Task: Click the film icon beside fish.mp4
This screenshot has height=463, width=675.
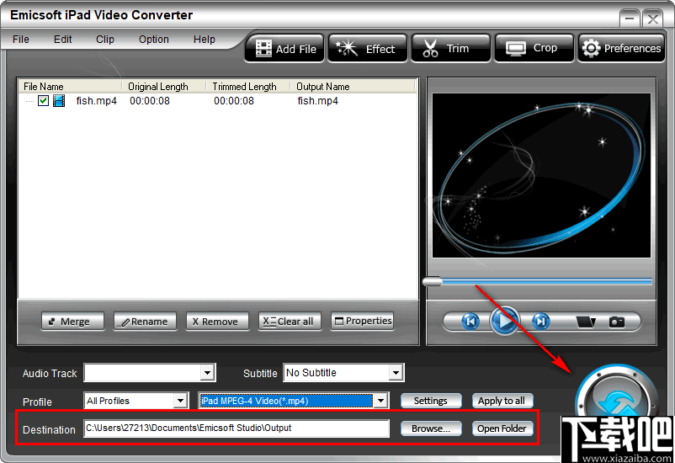Action: (x=59, y=101)
